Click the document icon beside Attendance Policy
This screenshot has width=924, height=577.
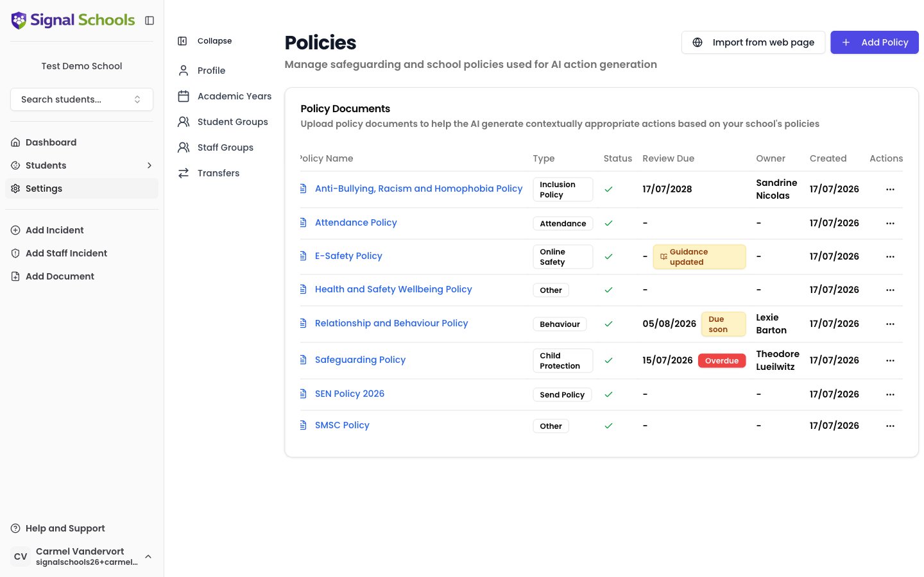coord(304,222)
